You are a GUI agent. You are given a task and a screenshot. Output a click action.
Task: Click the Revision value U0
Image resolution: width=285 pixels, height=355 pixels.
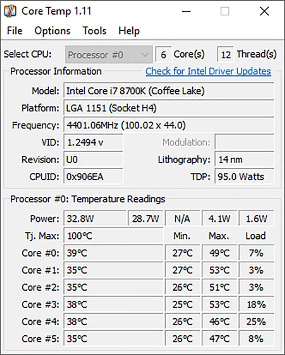pos(93,160)
